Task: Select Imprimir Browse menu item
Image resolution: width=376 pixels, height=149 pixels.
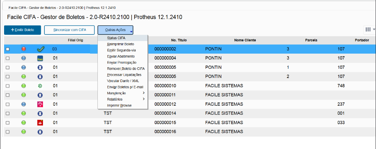Action: (x=123, y=105)
